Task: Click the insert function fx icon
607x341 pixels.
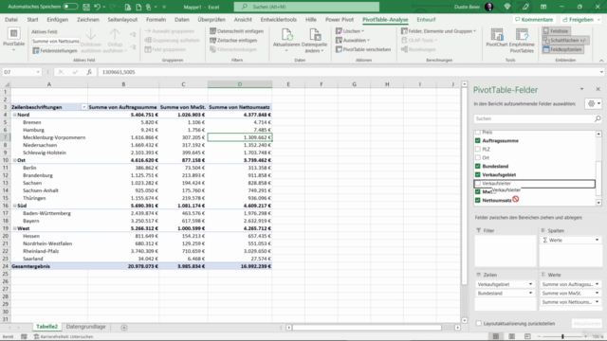Action: click(x=89, y=72)
